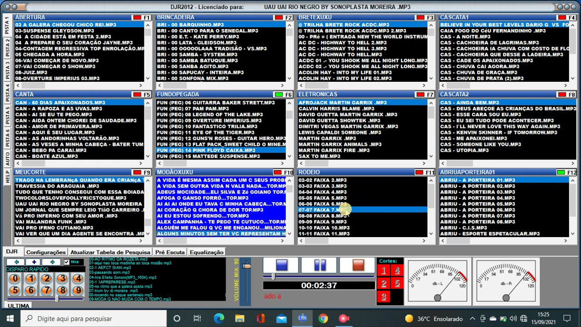581x327 pixels.
Task: Toggle the red F1 indicator for ABERTURA
Action: click(x=136, y=18)
